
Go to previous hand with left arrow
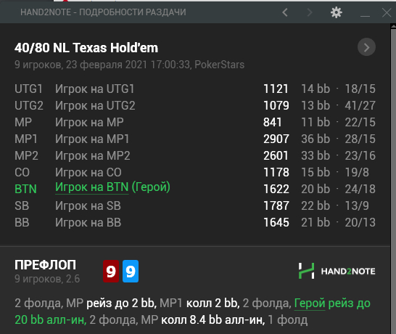(285, 12)
